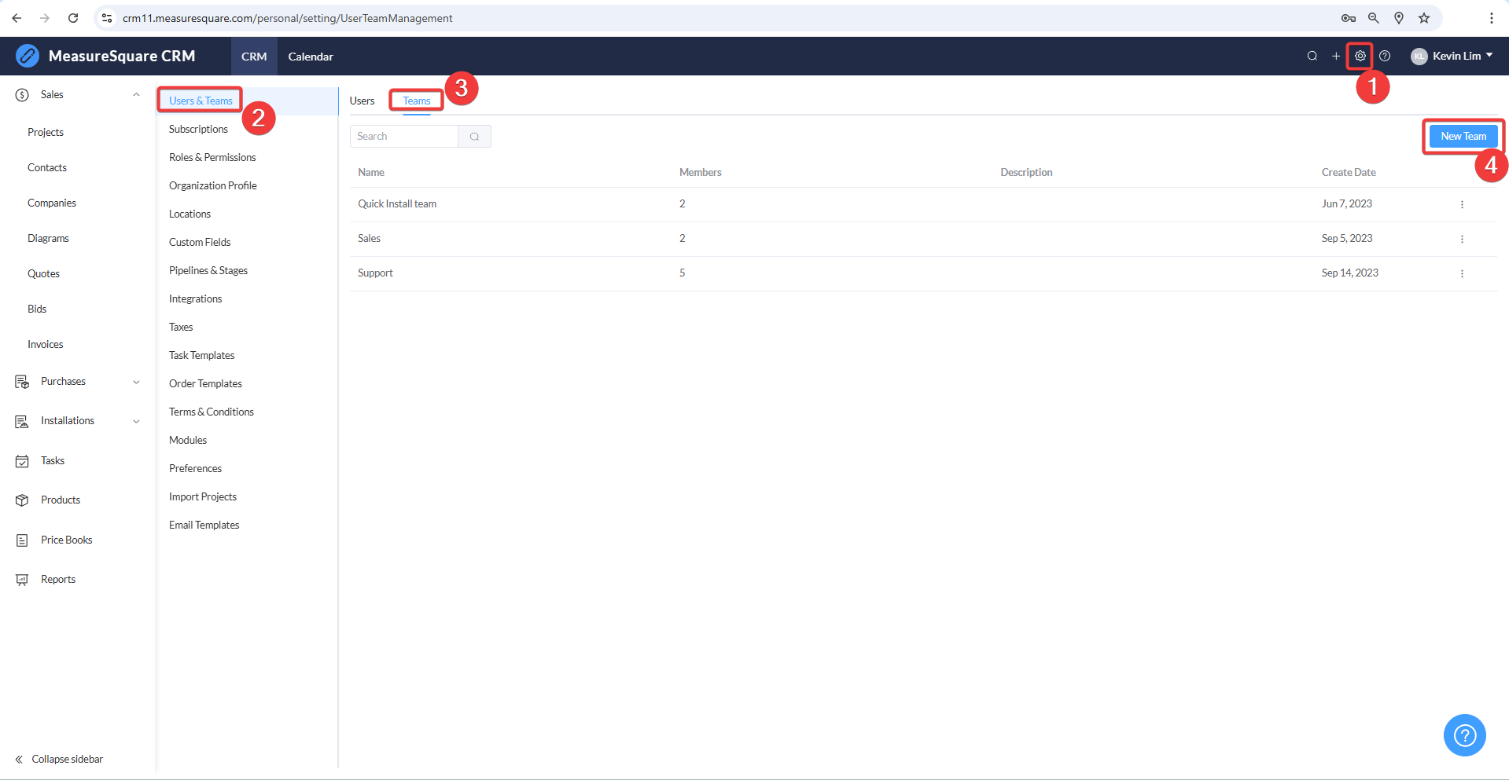Image resolution: width=1509 pixels, height=780 pixels.
Task: Click the location pin icon in address bar
Action: (x=1399, y=18)
